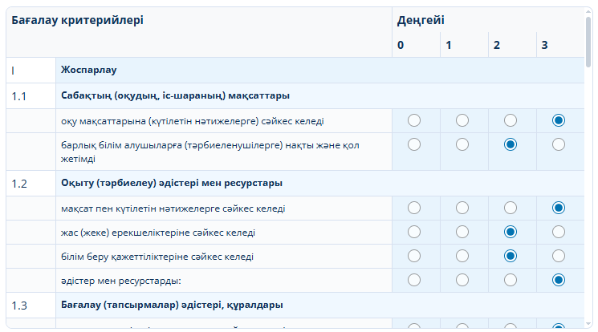Image resolution: width=598 pixels, height=332 pixels.
Task: Set level 0 for 'барлық білім алушыларға' row
Action: coord(414,144)
